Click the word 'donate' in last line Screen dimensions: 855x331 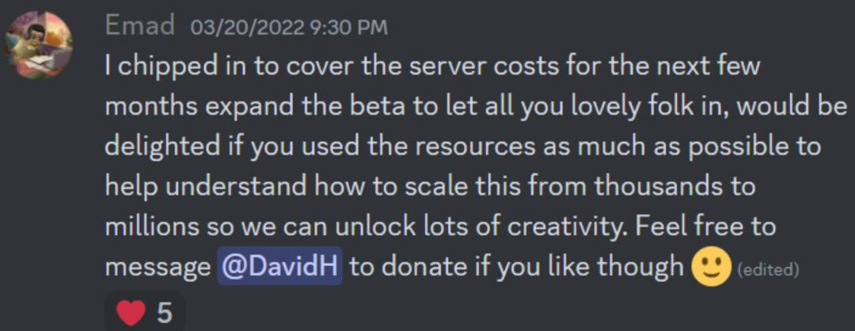(421, 266)
